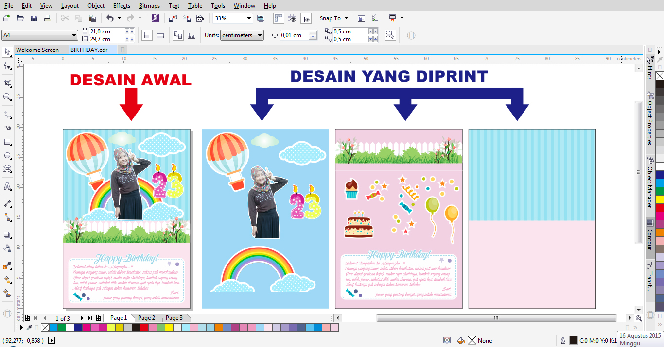Select the Interactive Fill tool
This screenshot has height=347, width=664.
[7, 279]
